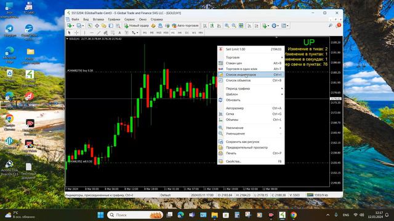Open the Сервис menu
This screenshot has height=221, width=394.
(x=129, y=19)
